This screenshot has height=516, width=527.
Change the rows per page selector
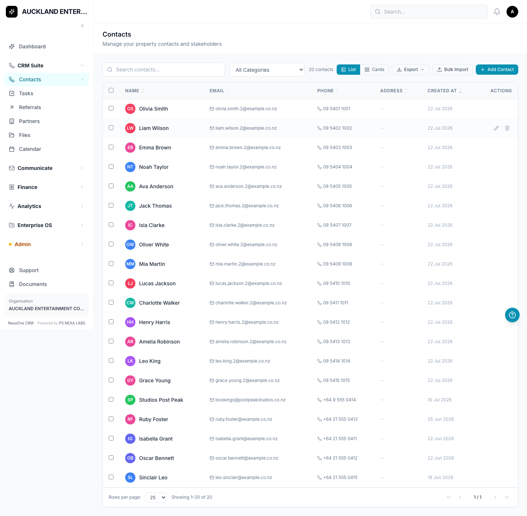156,497
